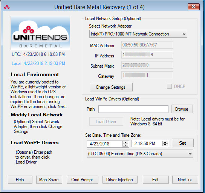The image size is (205, 193).
Task: Increase the date with the up arrow
Action: coord(125,142)
